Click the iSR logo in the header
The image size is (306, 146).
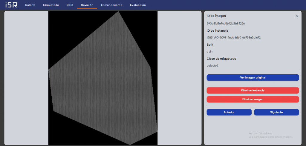pos(11,5)
